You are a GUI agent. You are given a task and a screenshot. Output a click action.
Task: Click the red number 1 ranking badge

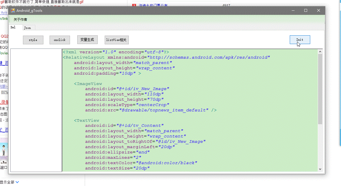[x=134, y=5]
